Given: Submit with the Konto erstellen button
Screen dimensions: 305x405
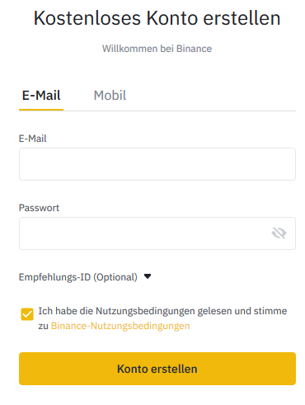Looking at the screenshot, I should tap(157, 369).
